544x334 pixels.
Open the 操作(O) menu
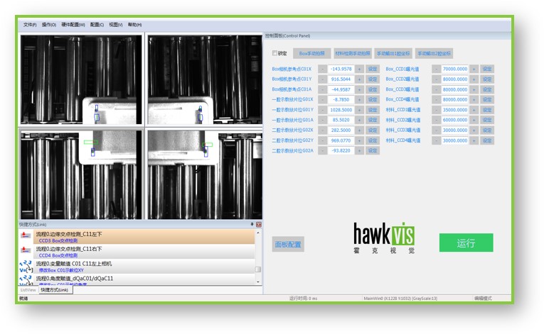click(49, 25)
